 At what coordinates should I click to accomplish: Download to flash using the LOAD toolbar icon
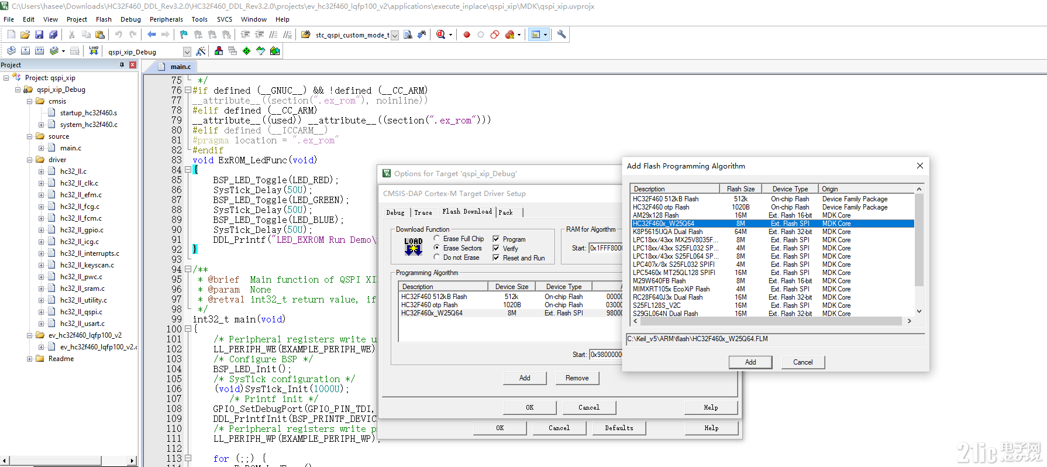(x=94, y=51)
